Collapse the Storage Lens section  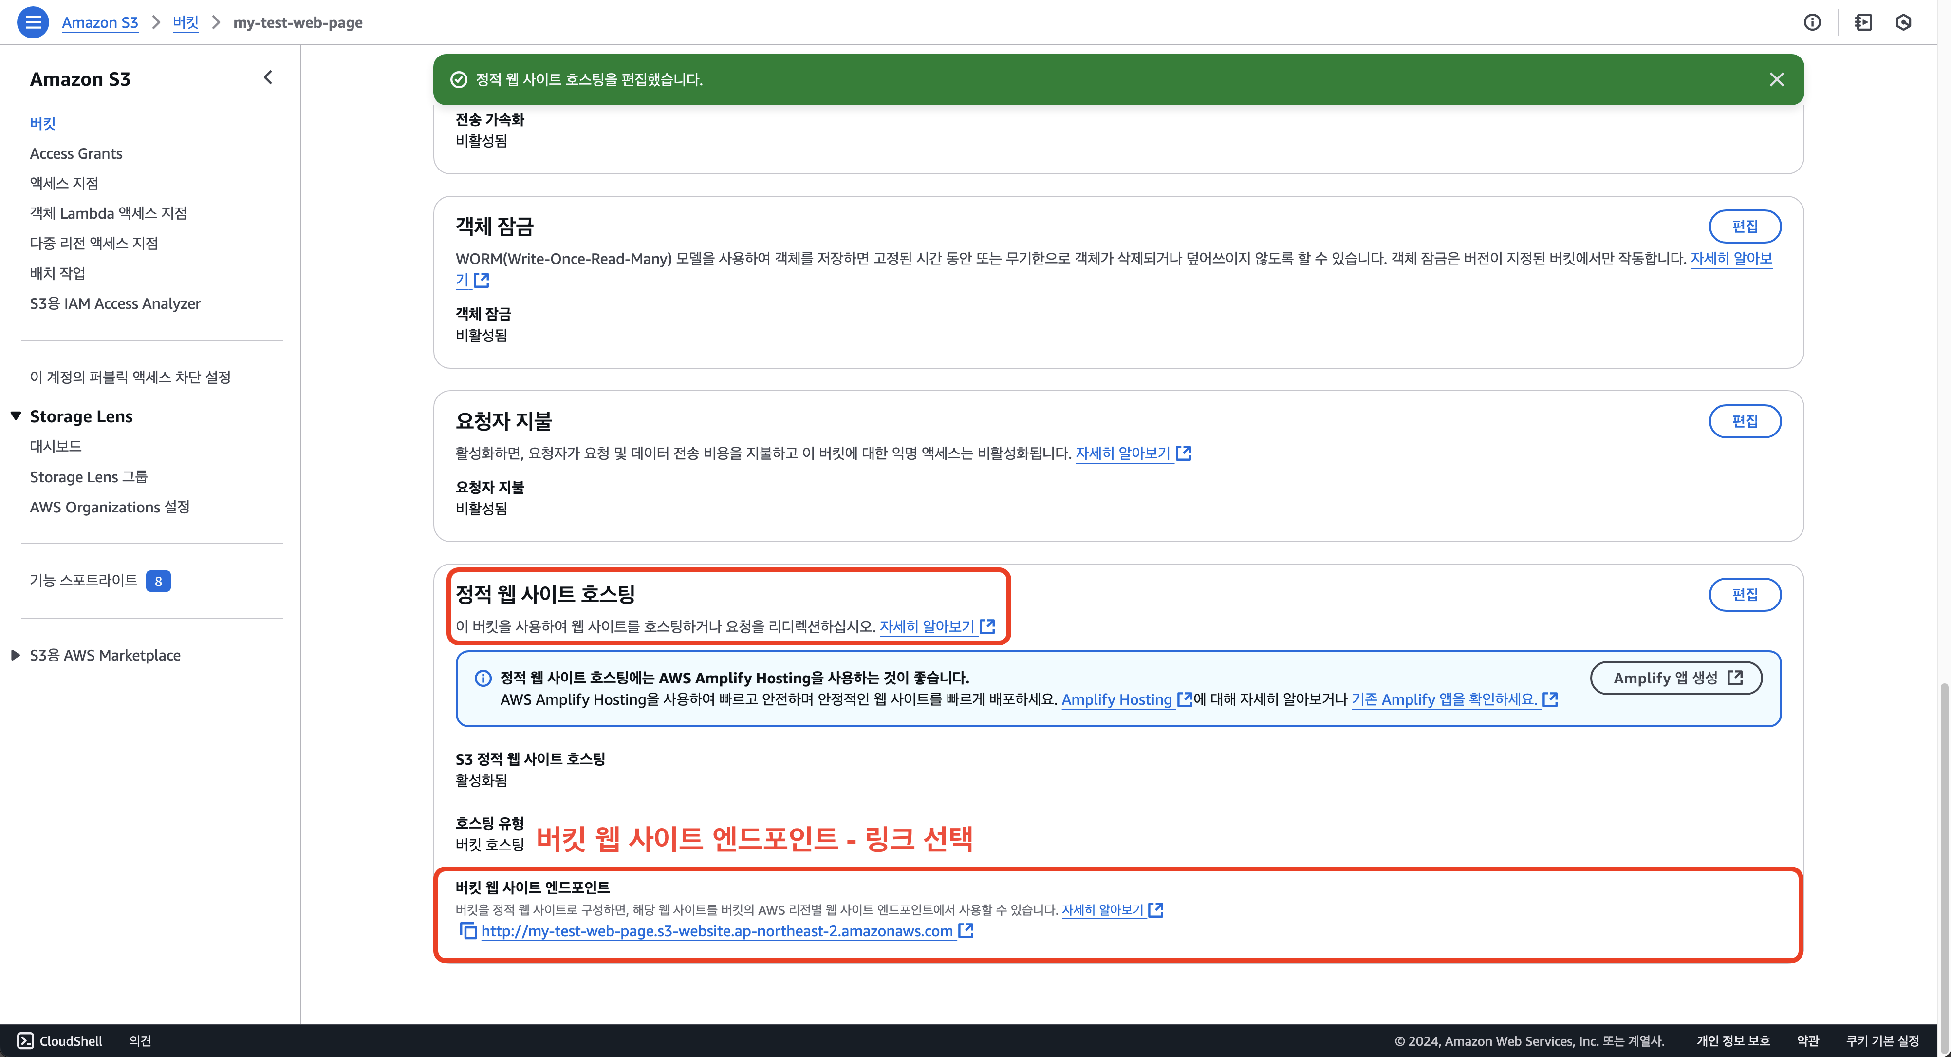(x=15, y=416)
